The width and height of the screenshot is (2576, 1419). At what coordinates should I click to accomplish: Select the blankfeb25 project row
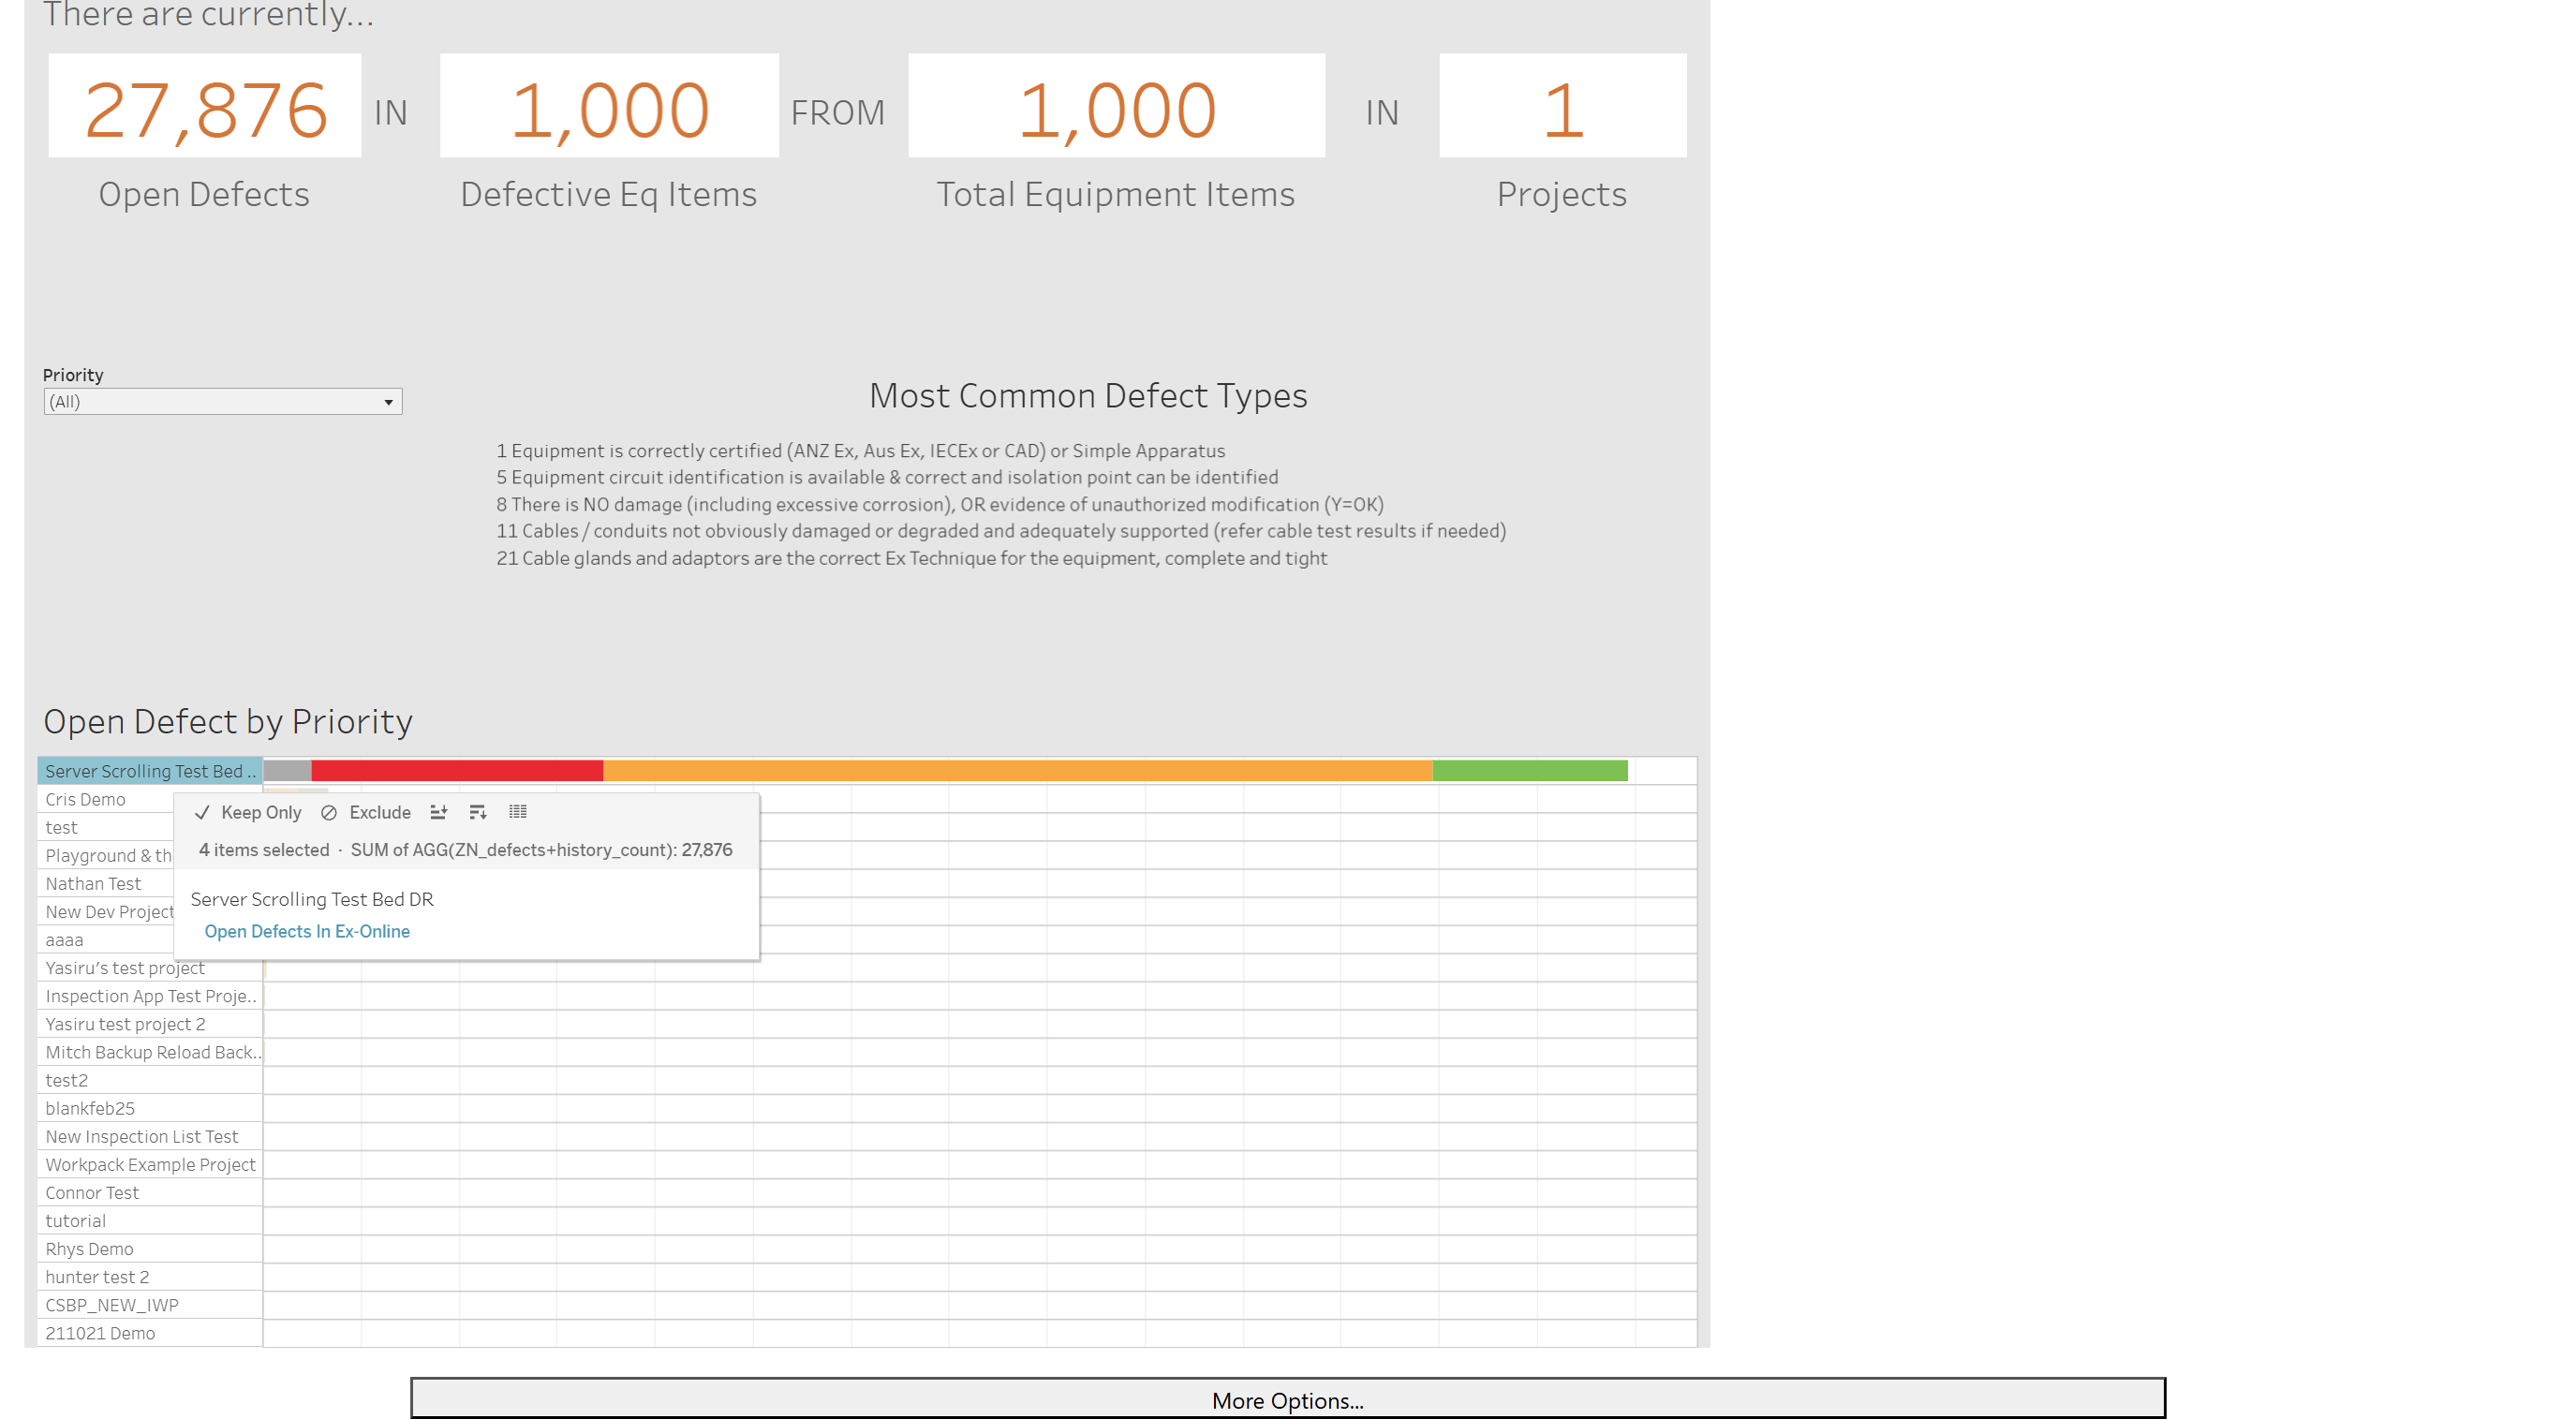(x=150, y=1107)
